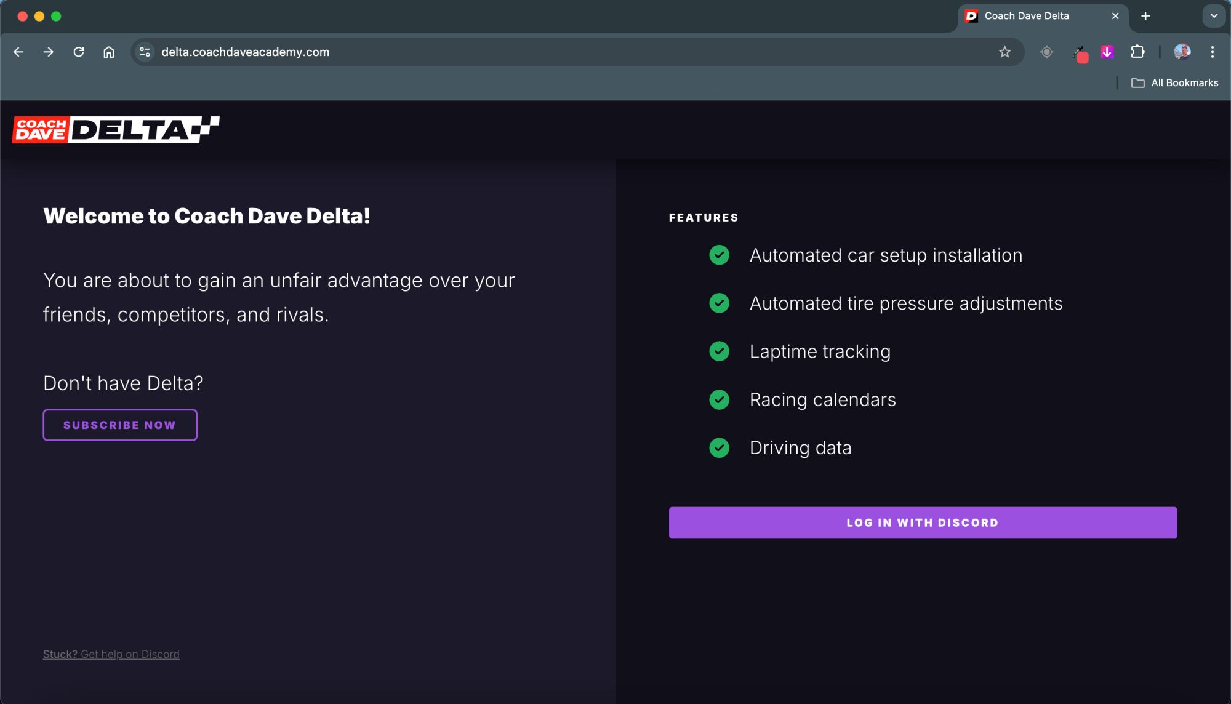The height and width of the screenshot is (704, 1231).
Task: Open the Extensions puzzle-piece menu
Action: [1137, 52]
